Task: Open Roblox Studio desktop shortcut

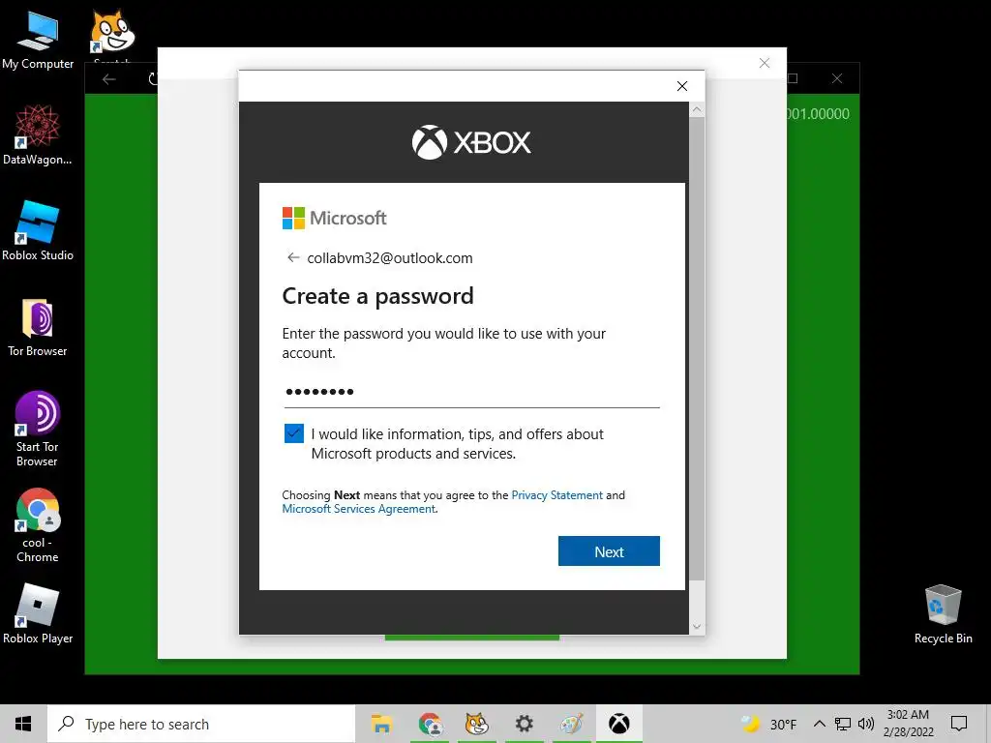Action: 38,230
